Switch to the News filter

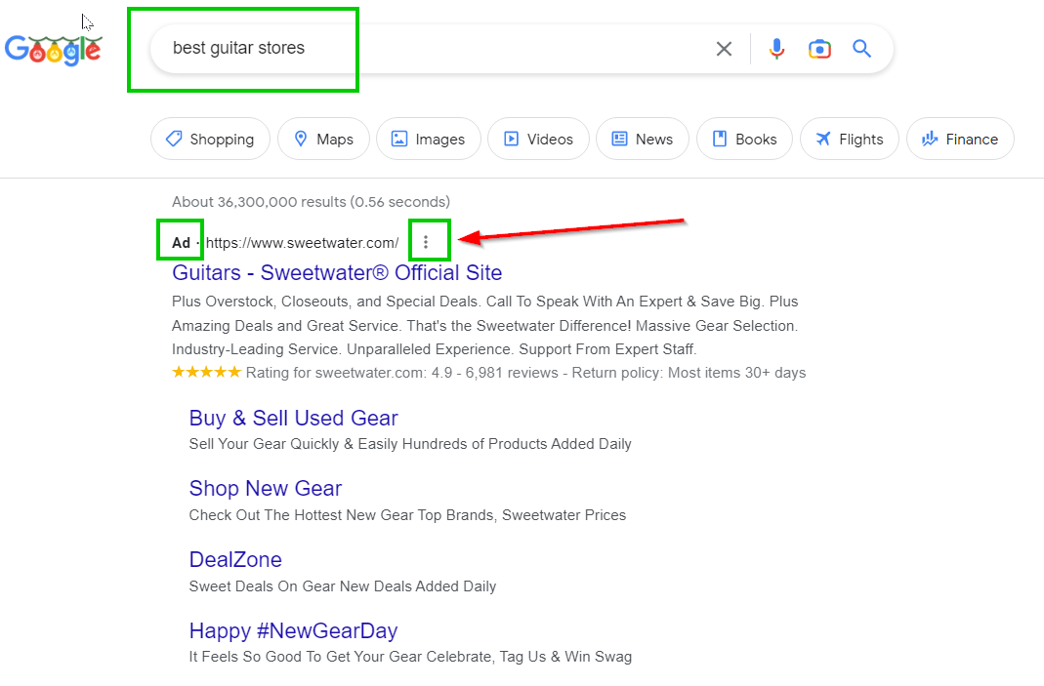[643, 140]
